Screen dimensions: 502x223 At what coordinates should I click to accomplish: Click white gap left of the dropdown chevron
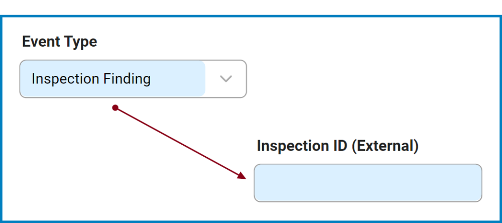point(212,79)
